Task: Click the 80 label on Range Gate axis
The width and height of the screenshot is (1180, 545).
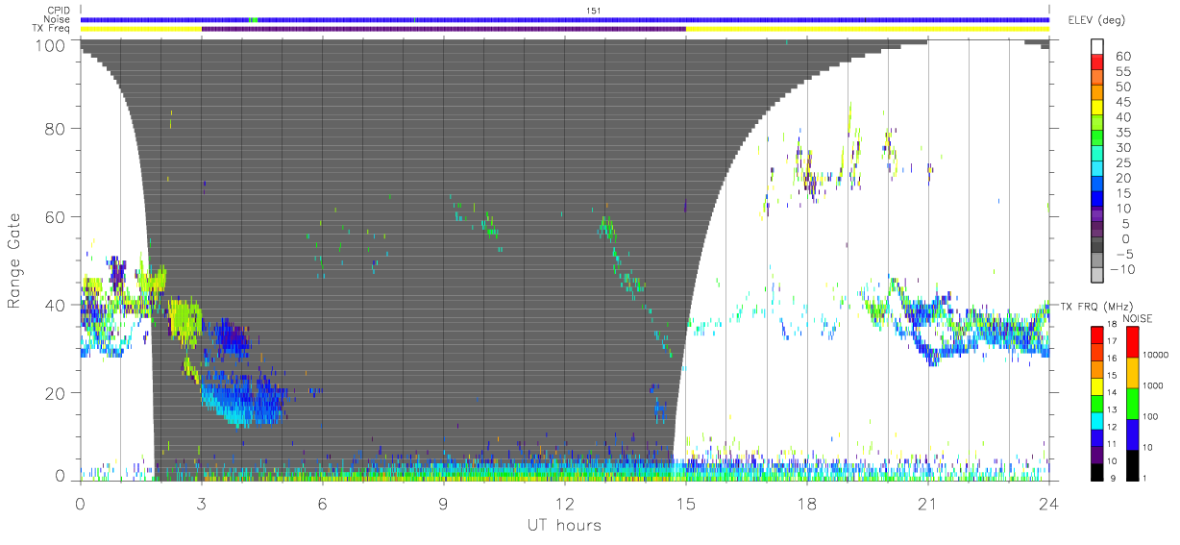Action: [57, 128]
